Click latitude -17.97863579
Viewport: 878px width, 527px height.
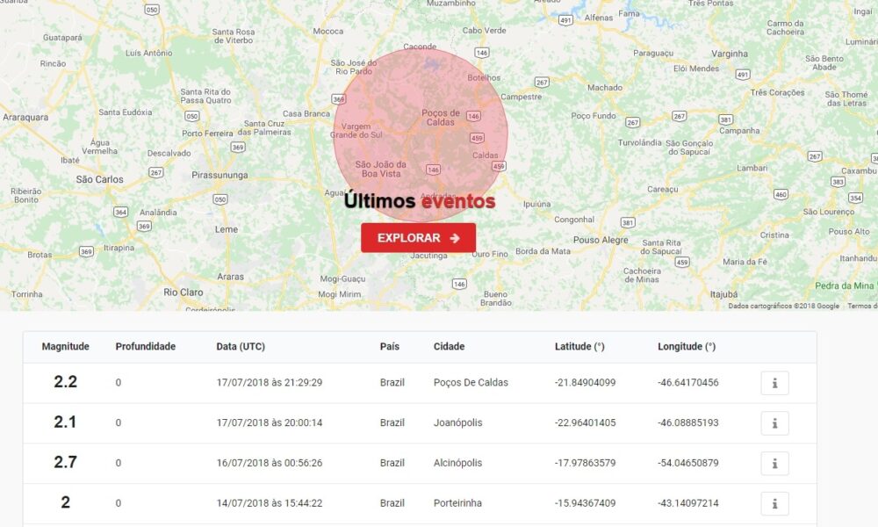click(x=585, y=463)
